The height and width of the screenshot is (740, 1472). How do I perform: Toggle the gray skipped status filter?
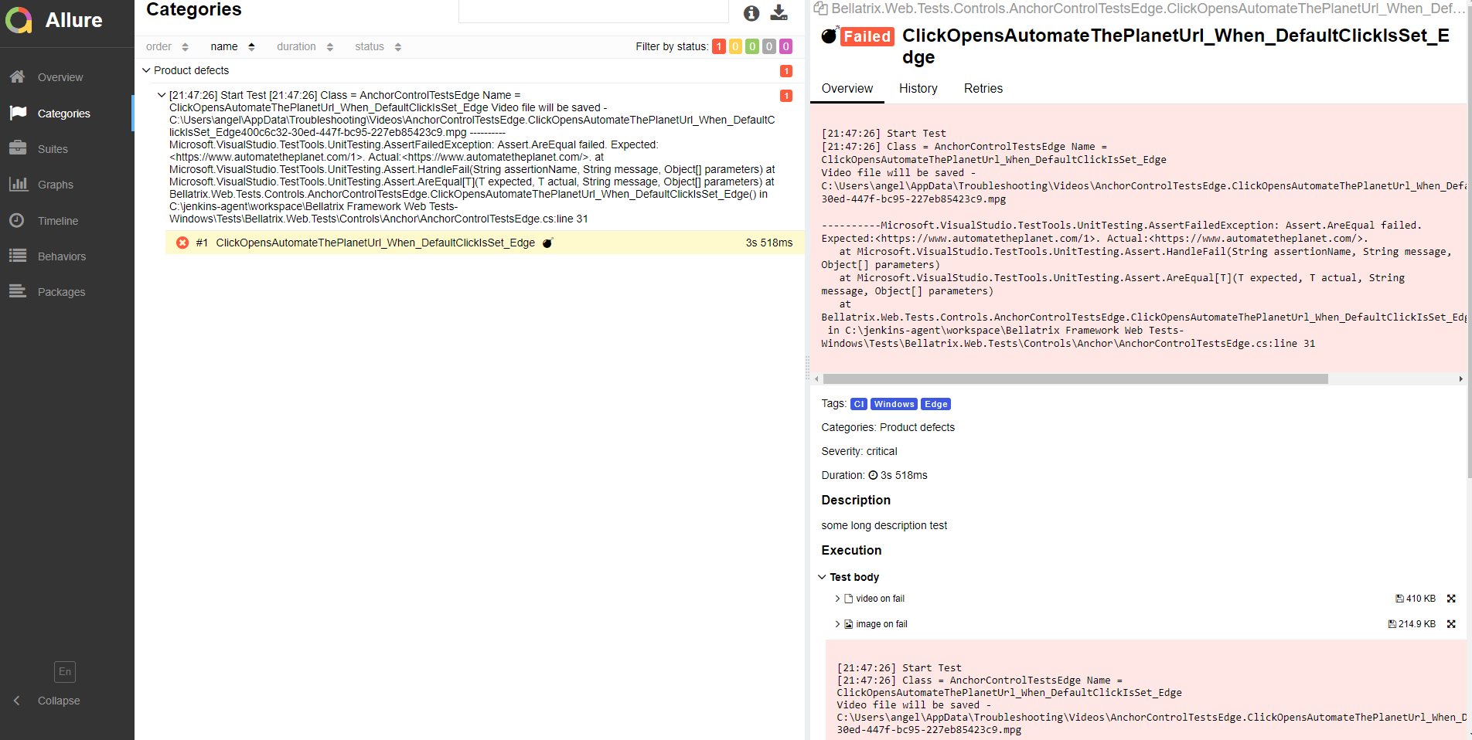click(769, 46)
